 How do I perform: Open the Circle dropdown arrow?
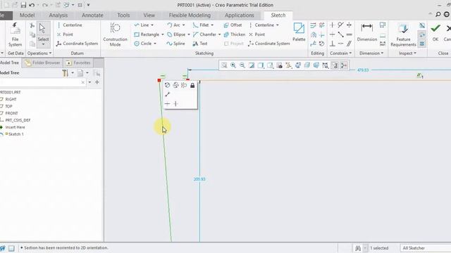[155, 44]
